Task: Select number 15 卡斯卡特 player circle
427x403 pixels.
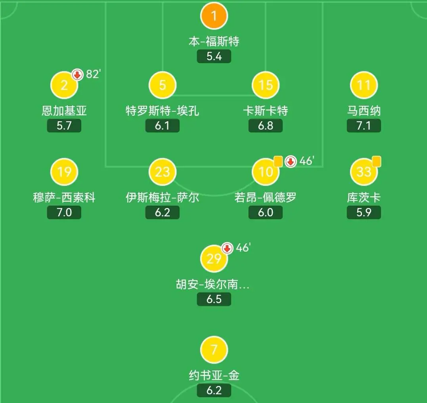Action: (x=266, y=85)
